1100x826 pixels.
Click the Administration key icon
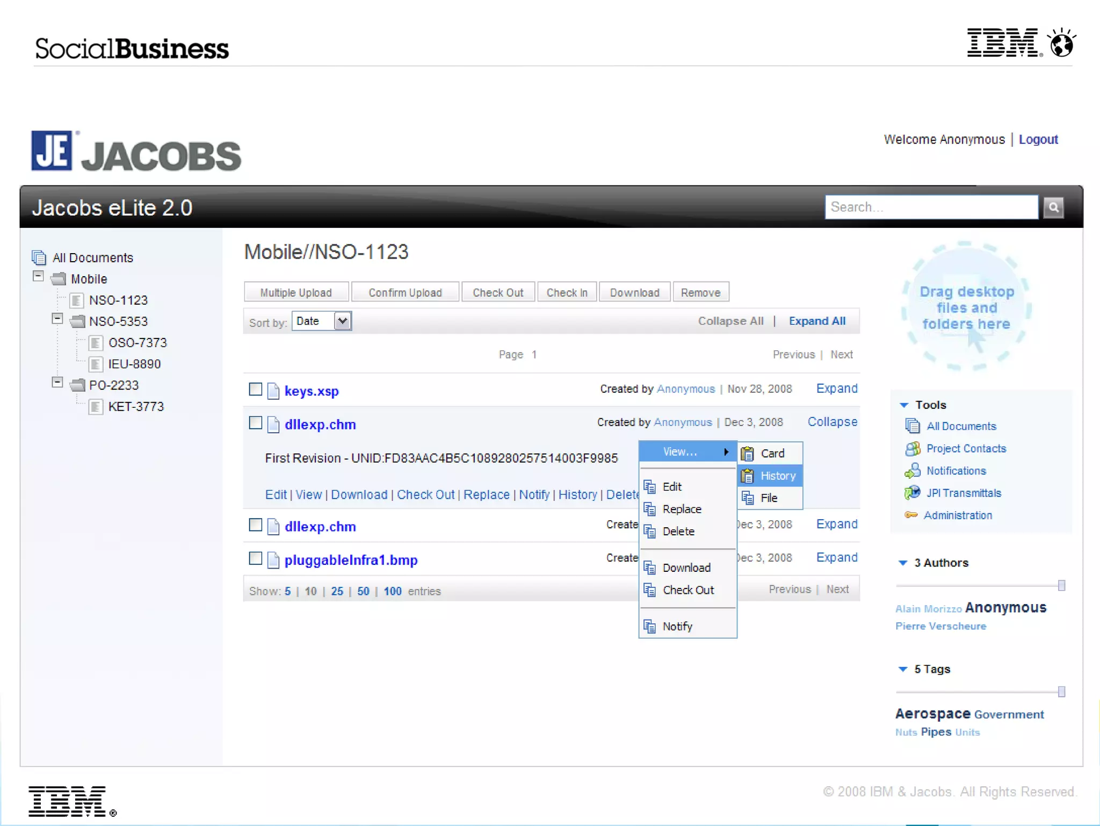click(x=911, y=515)
